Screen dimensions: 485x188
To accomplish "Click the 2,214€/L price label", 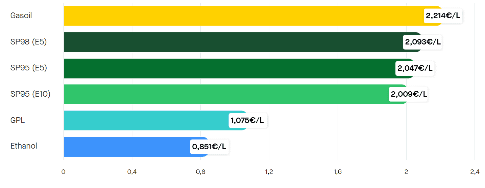I will pyautogui.click(x=443, y=16).
